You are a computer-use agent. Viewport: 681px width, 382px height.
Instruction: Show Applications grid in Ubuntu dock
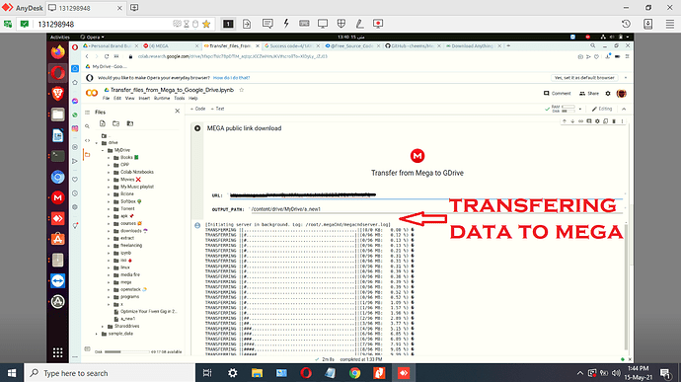coord(58,352)
